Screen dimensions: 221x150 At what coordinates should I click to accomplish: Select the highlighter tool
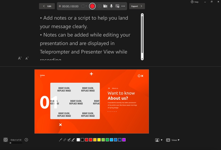click(x=73, y=140)
